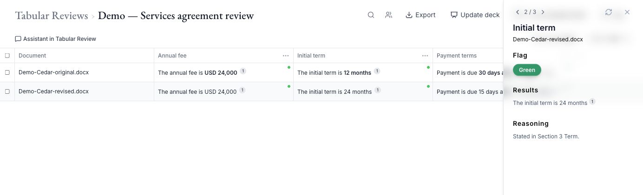Open Assistant in Tabular Review
This screenshot has width=643, height=195.
point(56,39)
